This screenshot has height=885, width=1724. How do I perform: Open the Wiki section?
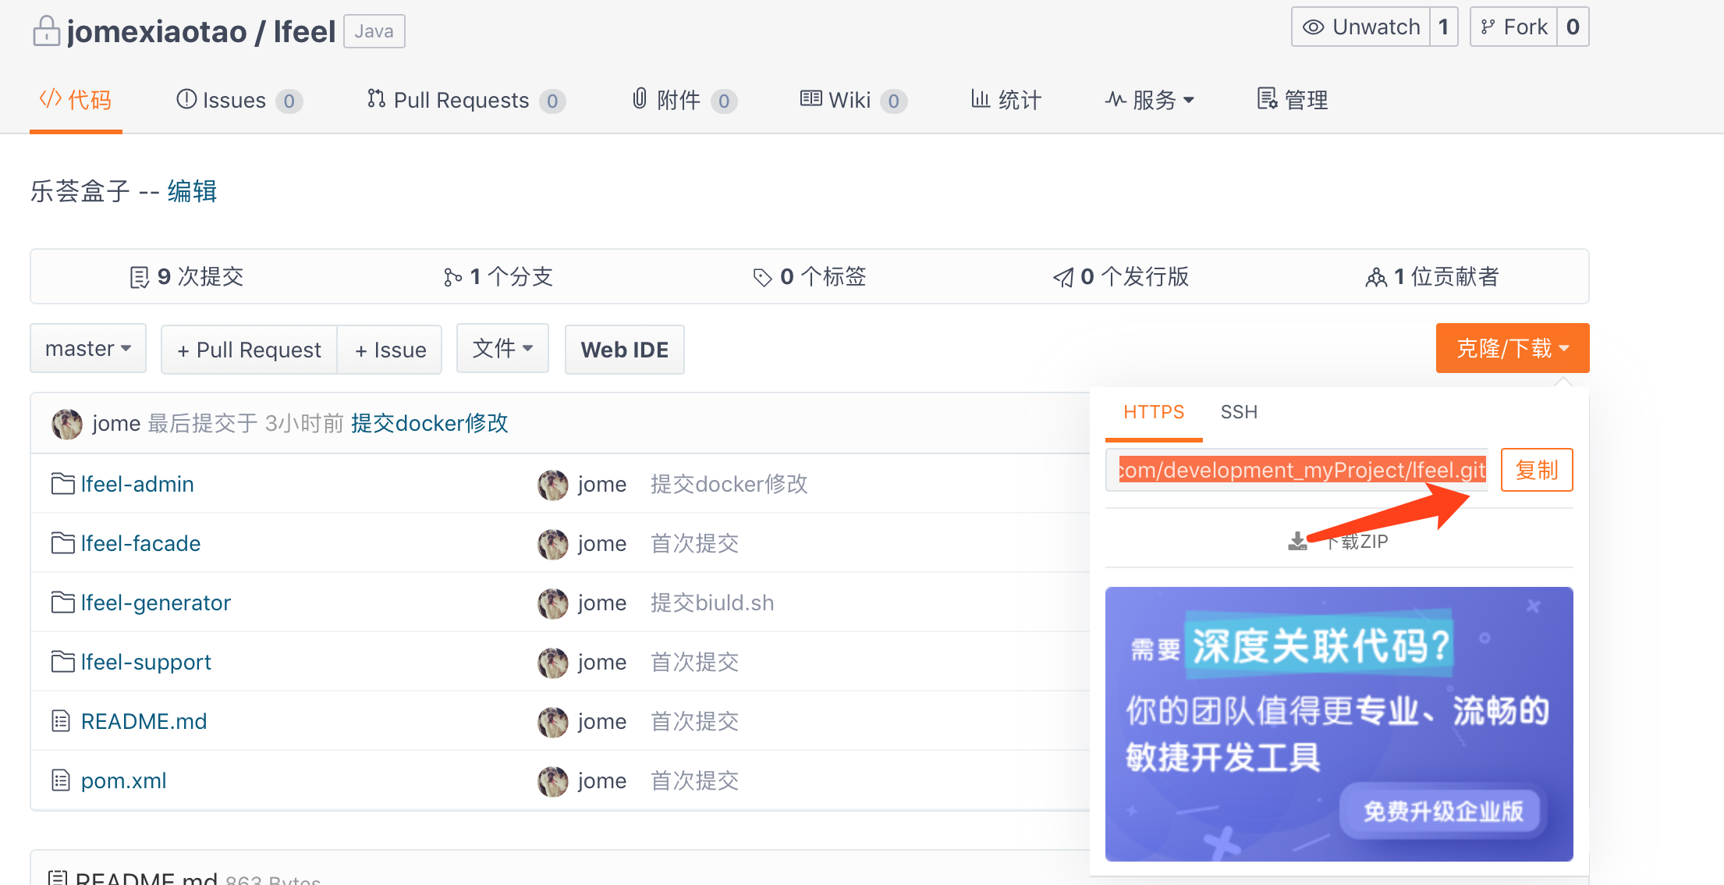(850, 99)
